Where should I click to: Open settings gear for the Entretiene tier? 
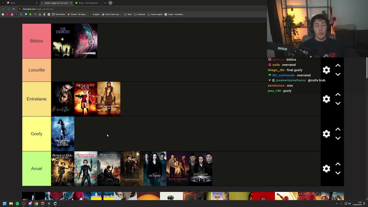326,99
